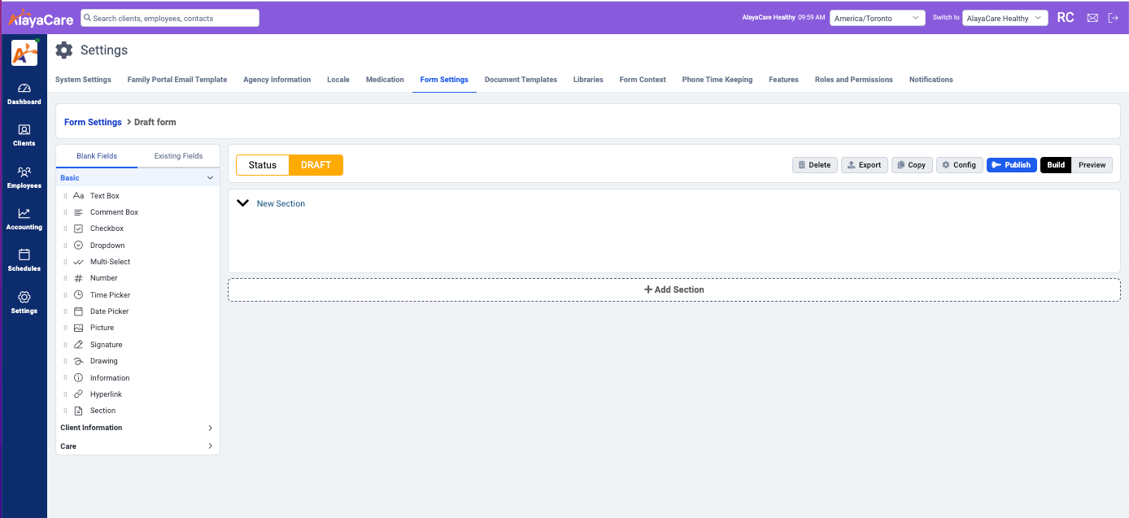Click the drag handle beside Text Box
1129x518 pixels.
pyautogui.click(x=65, y=196)
